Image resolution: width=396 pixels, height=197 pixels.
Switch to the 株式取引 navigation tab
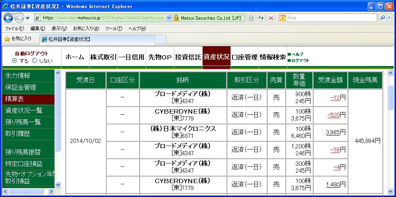point(103,57)
